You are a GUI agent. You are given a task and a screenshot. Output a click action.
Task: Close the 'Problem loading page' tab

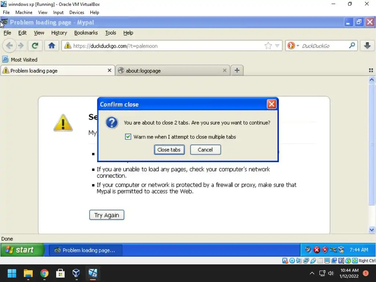tap(109, 70)
